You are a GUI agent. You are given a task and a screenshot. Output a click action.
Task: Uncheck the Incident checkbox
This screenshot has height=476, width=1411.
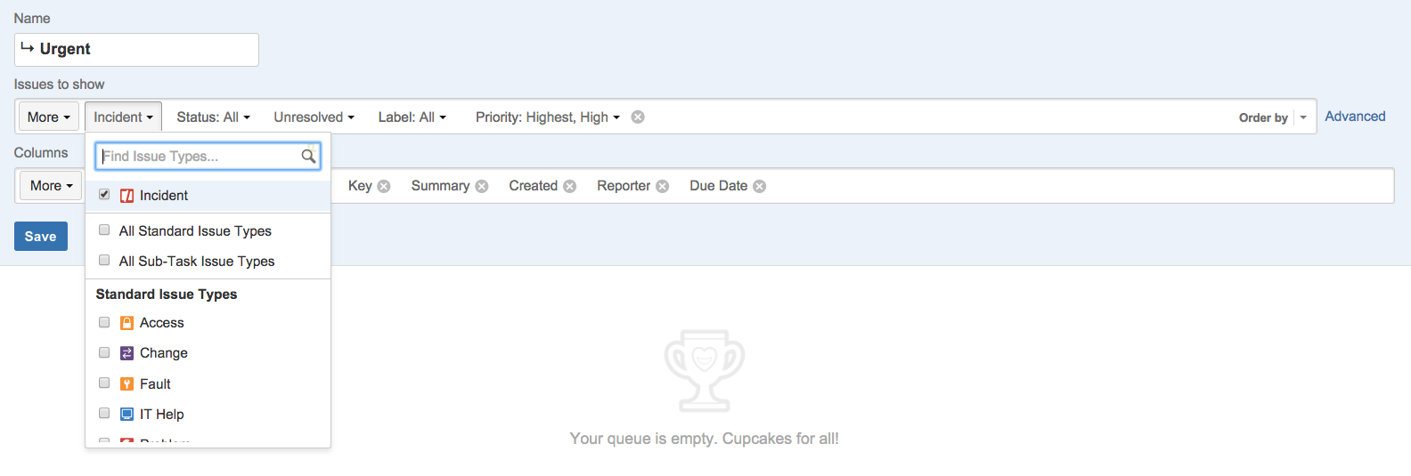[x=104, y=194]
